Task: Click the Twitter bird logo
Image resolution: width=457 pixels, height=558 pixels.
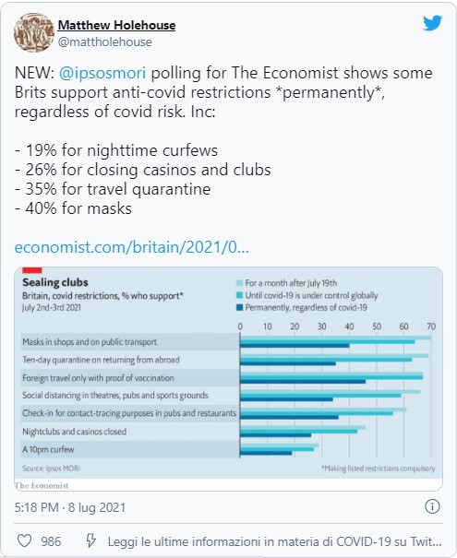Action: pos(432,23)
